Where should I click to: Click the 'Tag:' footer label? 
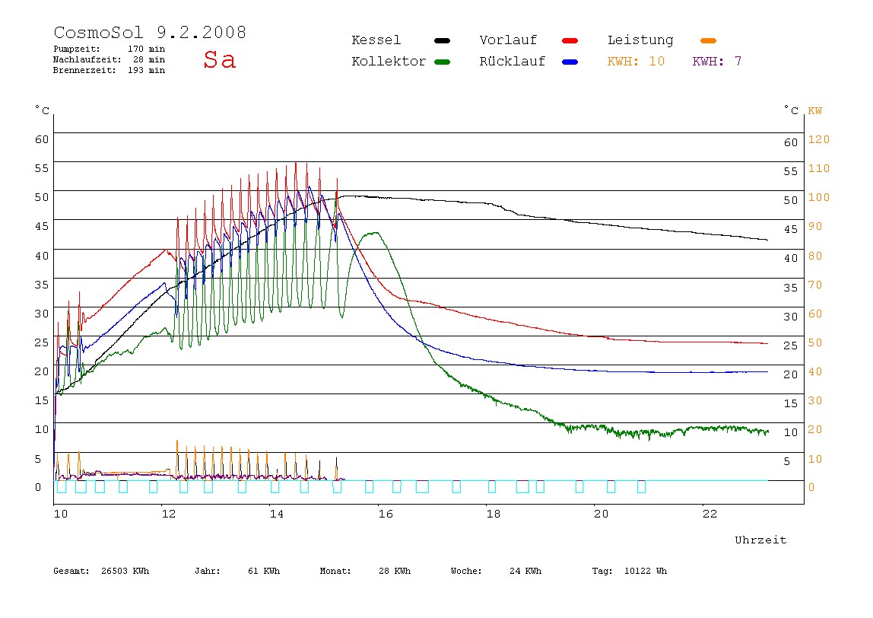[602, 571]
